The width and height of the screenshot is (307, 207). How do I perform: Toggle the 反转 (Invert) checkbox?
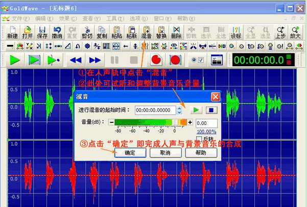(x=199, y=139)
